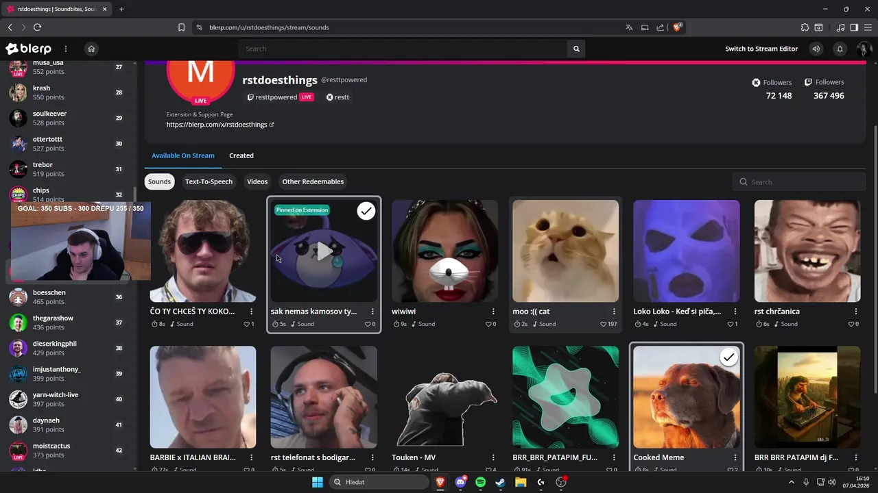This screenshot has width=878, height=493.
Task: Open options menu for Loko Loko sound
Action: (x=735, y=312)
